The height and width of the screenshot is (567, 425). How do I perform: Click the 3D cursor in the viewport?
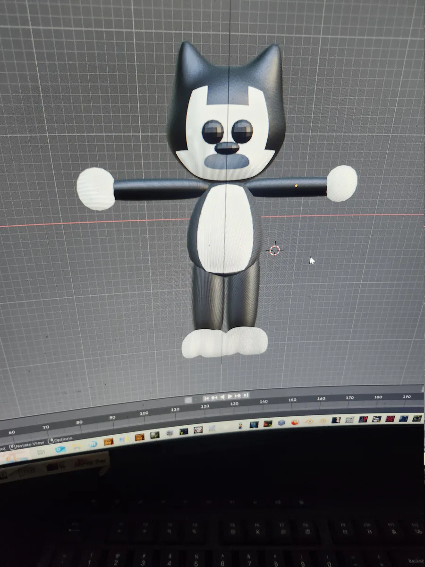(275, 250)
